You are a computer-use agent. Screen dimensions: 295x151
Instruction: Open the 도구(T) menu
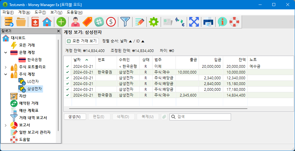click(40, 12)
